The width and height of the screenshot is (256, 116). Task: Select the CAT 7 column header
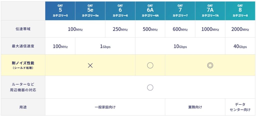[x=180, y=11]
